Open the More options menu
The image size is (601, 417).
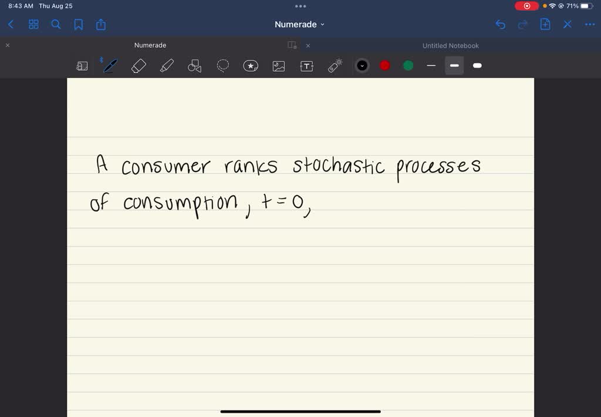pos(589,24)
